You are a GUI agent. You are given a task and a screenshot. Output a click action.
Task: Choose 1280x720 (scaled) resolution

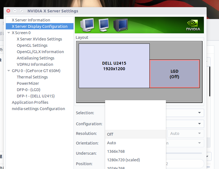pos(135,160)
